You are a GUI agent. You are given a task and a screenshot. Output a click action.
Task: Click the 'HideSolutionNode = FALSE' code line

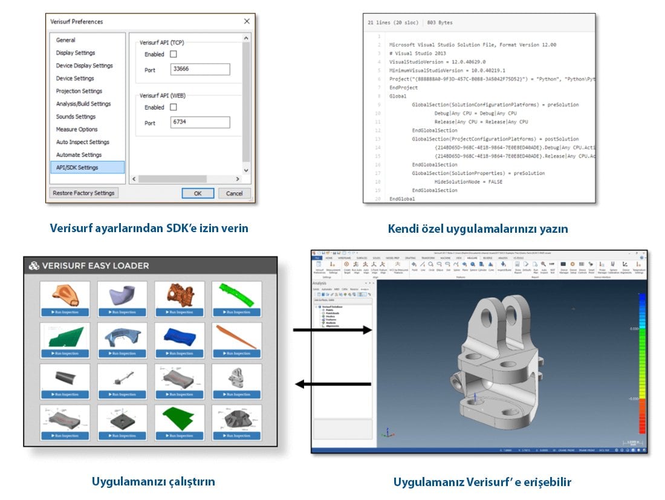click(468, 182)
